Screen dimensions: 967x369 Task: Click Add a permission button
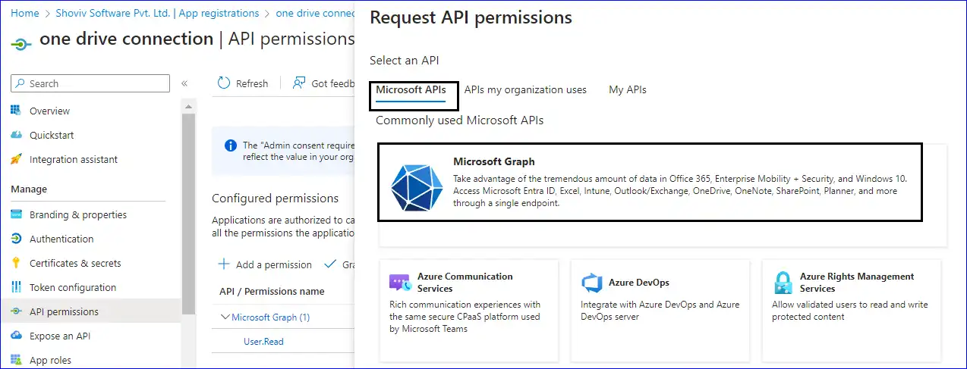[265, 264]
